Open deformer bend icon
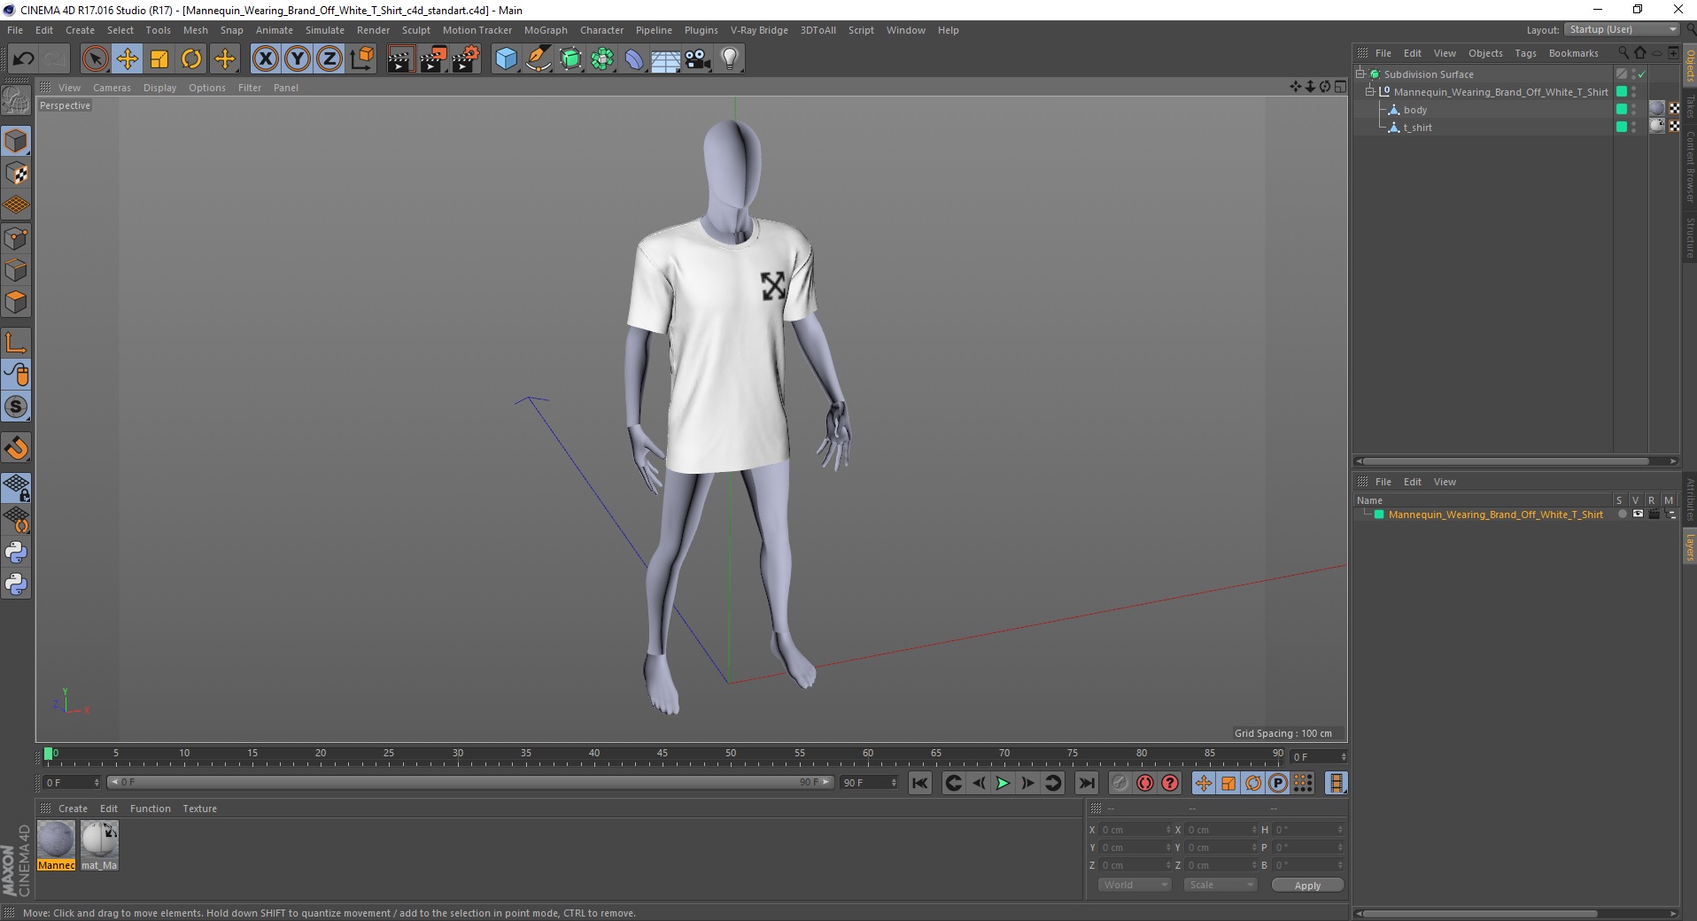The image size is (1697, 921). pyautogui.click(x=634, y=59)
